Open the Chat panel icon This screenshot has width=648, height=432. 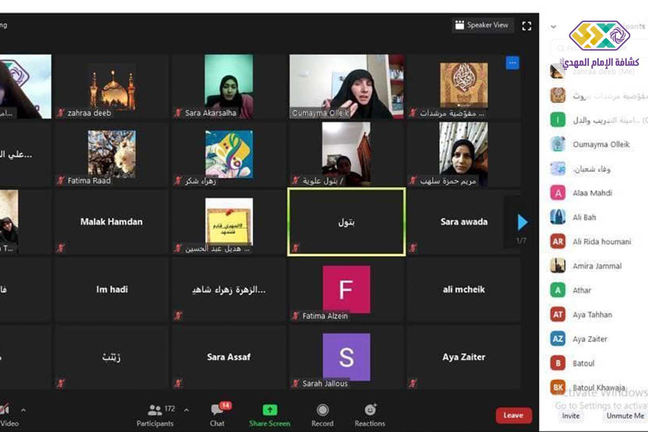point(217,410)
